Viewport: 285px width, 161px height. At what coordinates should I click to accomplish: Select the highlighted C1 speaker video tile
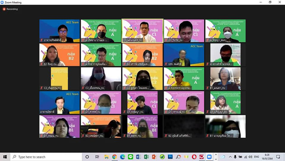142,31
